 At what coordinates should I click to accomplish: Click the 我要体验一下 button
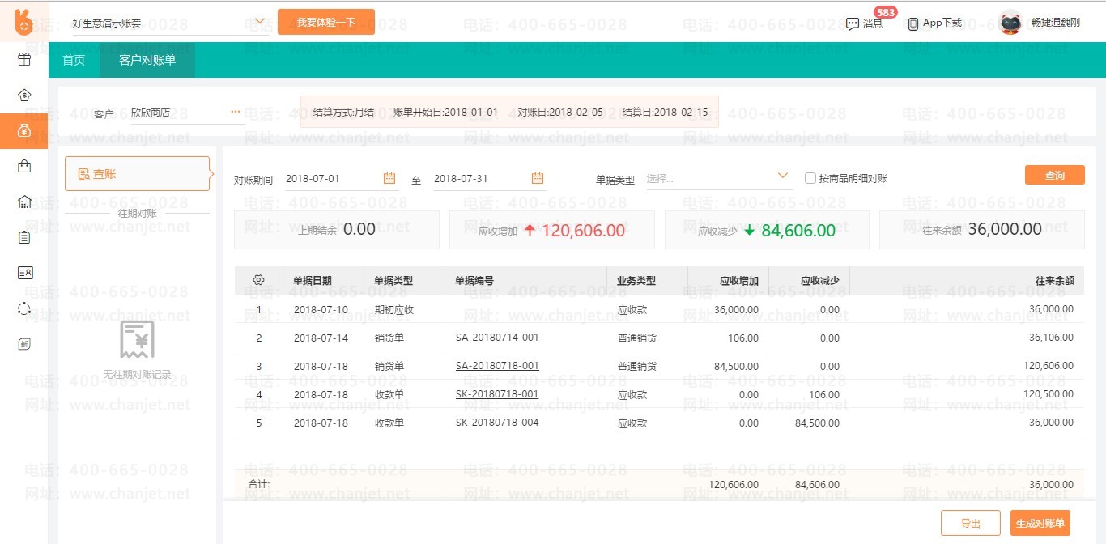(x=326, y=22)
